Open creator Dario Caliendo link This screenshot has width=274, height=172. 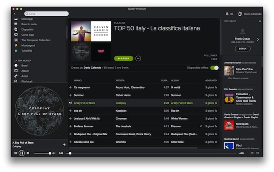coord(92,68)
